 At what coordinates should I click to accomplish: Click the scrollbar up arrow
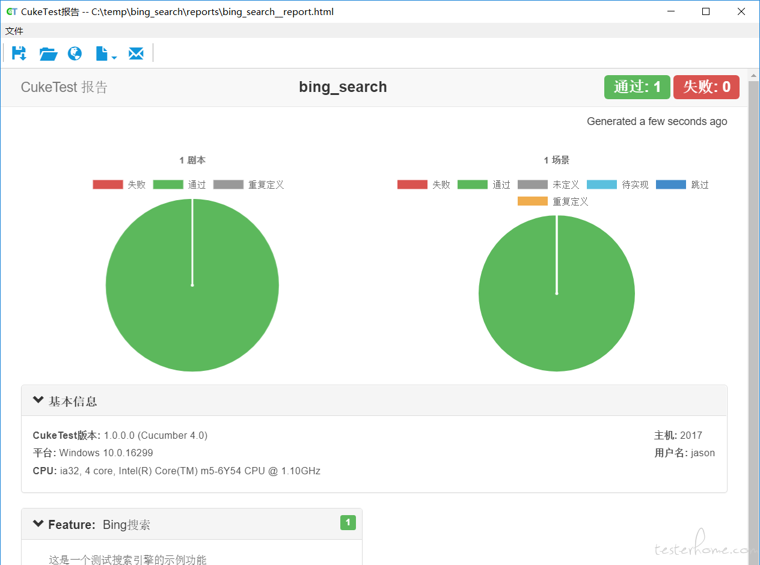pyautogui.click(x=754, y=75)
